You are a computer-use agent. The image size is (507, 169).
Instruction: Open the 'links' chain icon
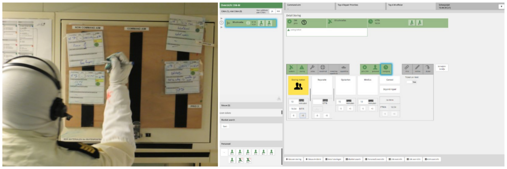point(407,68)
